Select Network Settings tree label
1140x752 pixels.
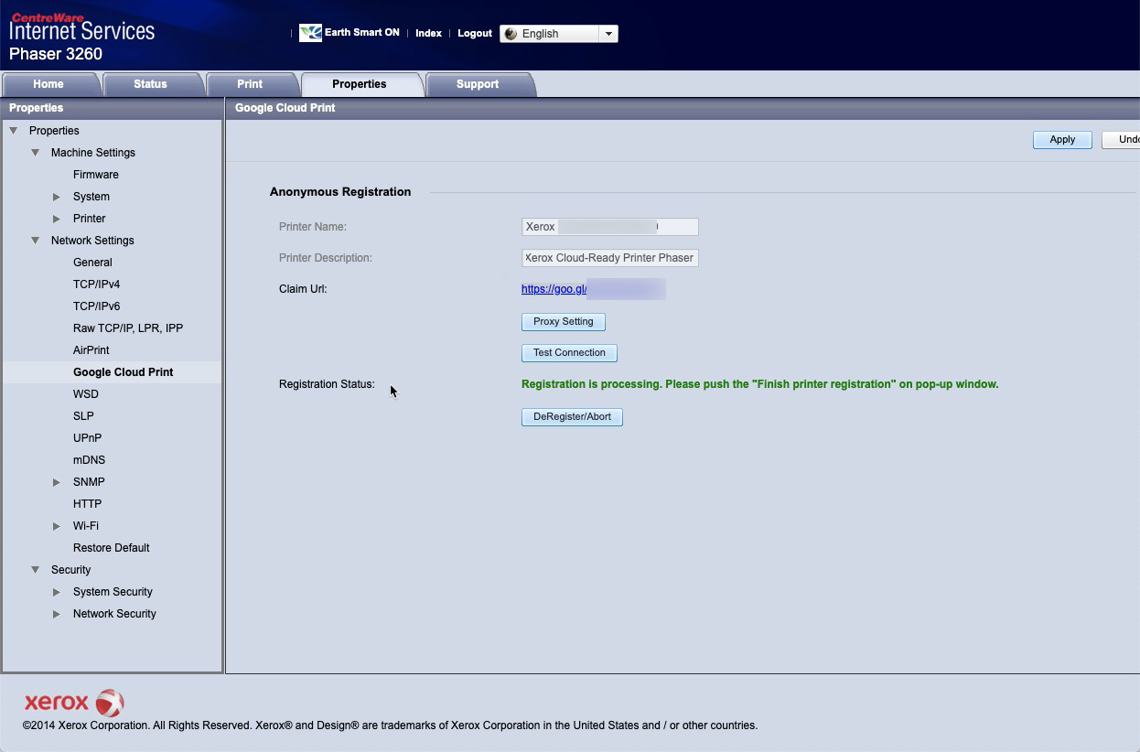[x=92, y=241]
